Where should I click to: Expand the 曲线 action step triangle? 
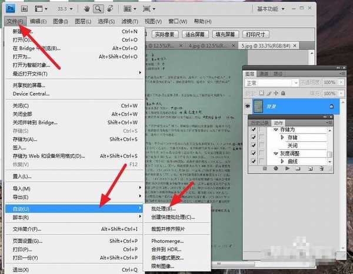tap(282, 161)
